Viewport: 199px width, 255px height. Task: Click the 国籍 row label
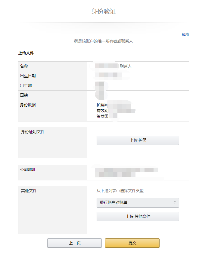coord(24,95)
